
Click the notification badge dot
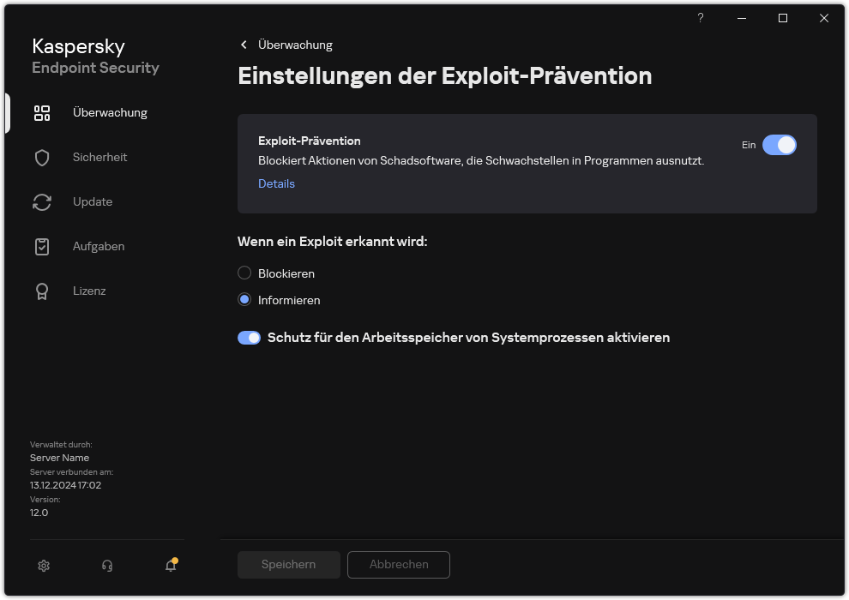[177, 559]
